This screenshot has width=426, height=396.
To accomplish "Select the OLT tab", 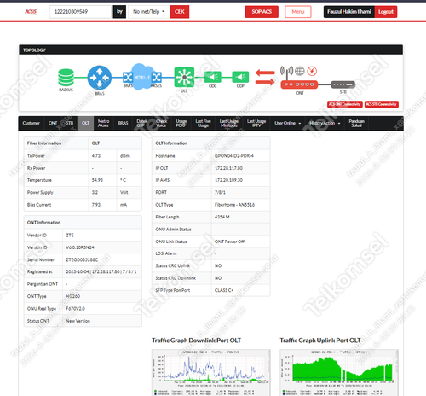I will click(x=85, y=123).
